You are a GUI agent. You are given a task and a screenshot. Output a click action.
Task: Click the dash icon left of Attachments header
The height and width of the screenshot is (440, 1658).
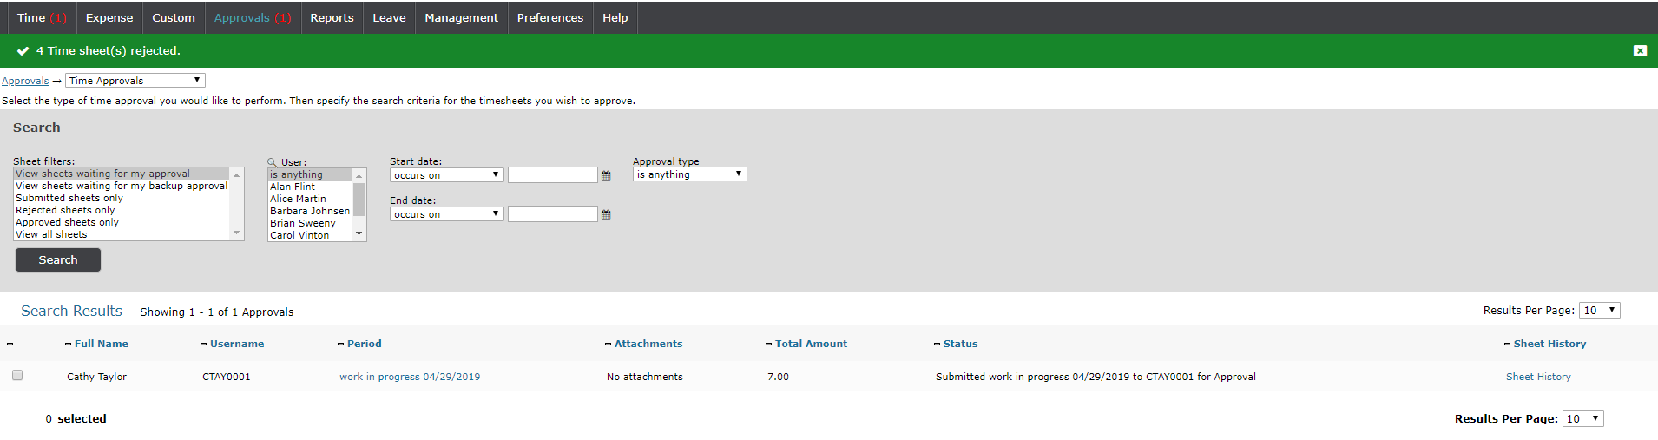pos(608,345)
